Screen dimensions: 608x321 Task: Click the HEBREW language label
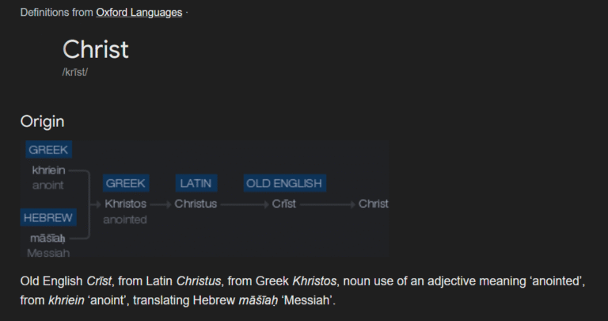click(48, 217)
